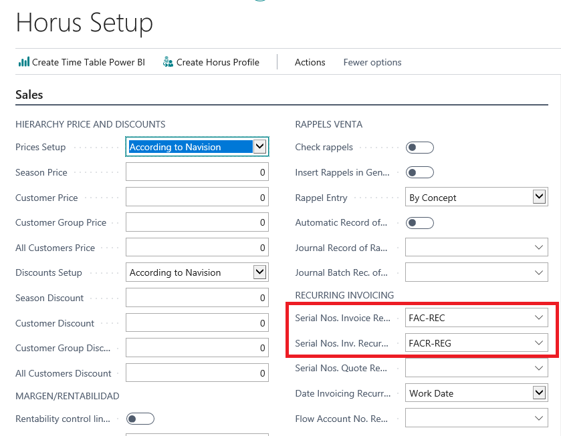561x436 pixels.
Task: Click the All Customers Discount field
Action: [x=197, y=373]
